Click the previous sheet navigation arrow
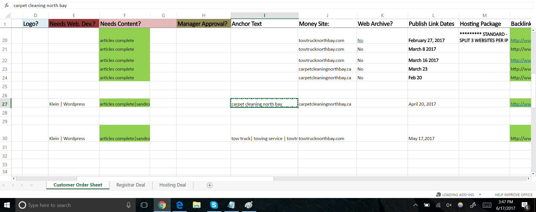This screenshot has width=536, height=212. (13, 185)
